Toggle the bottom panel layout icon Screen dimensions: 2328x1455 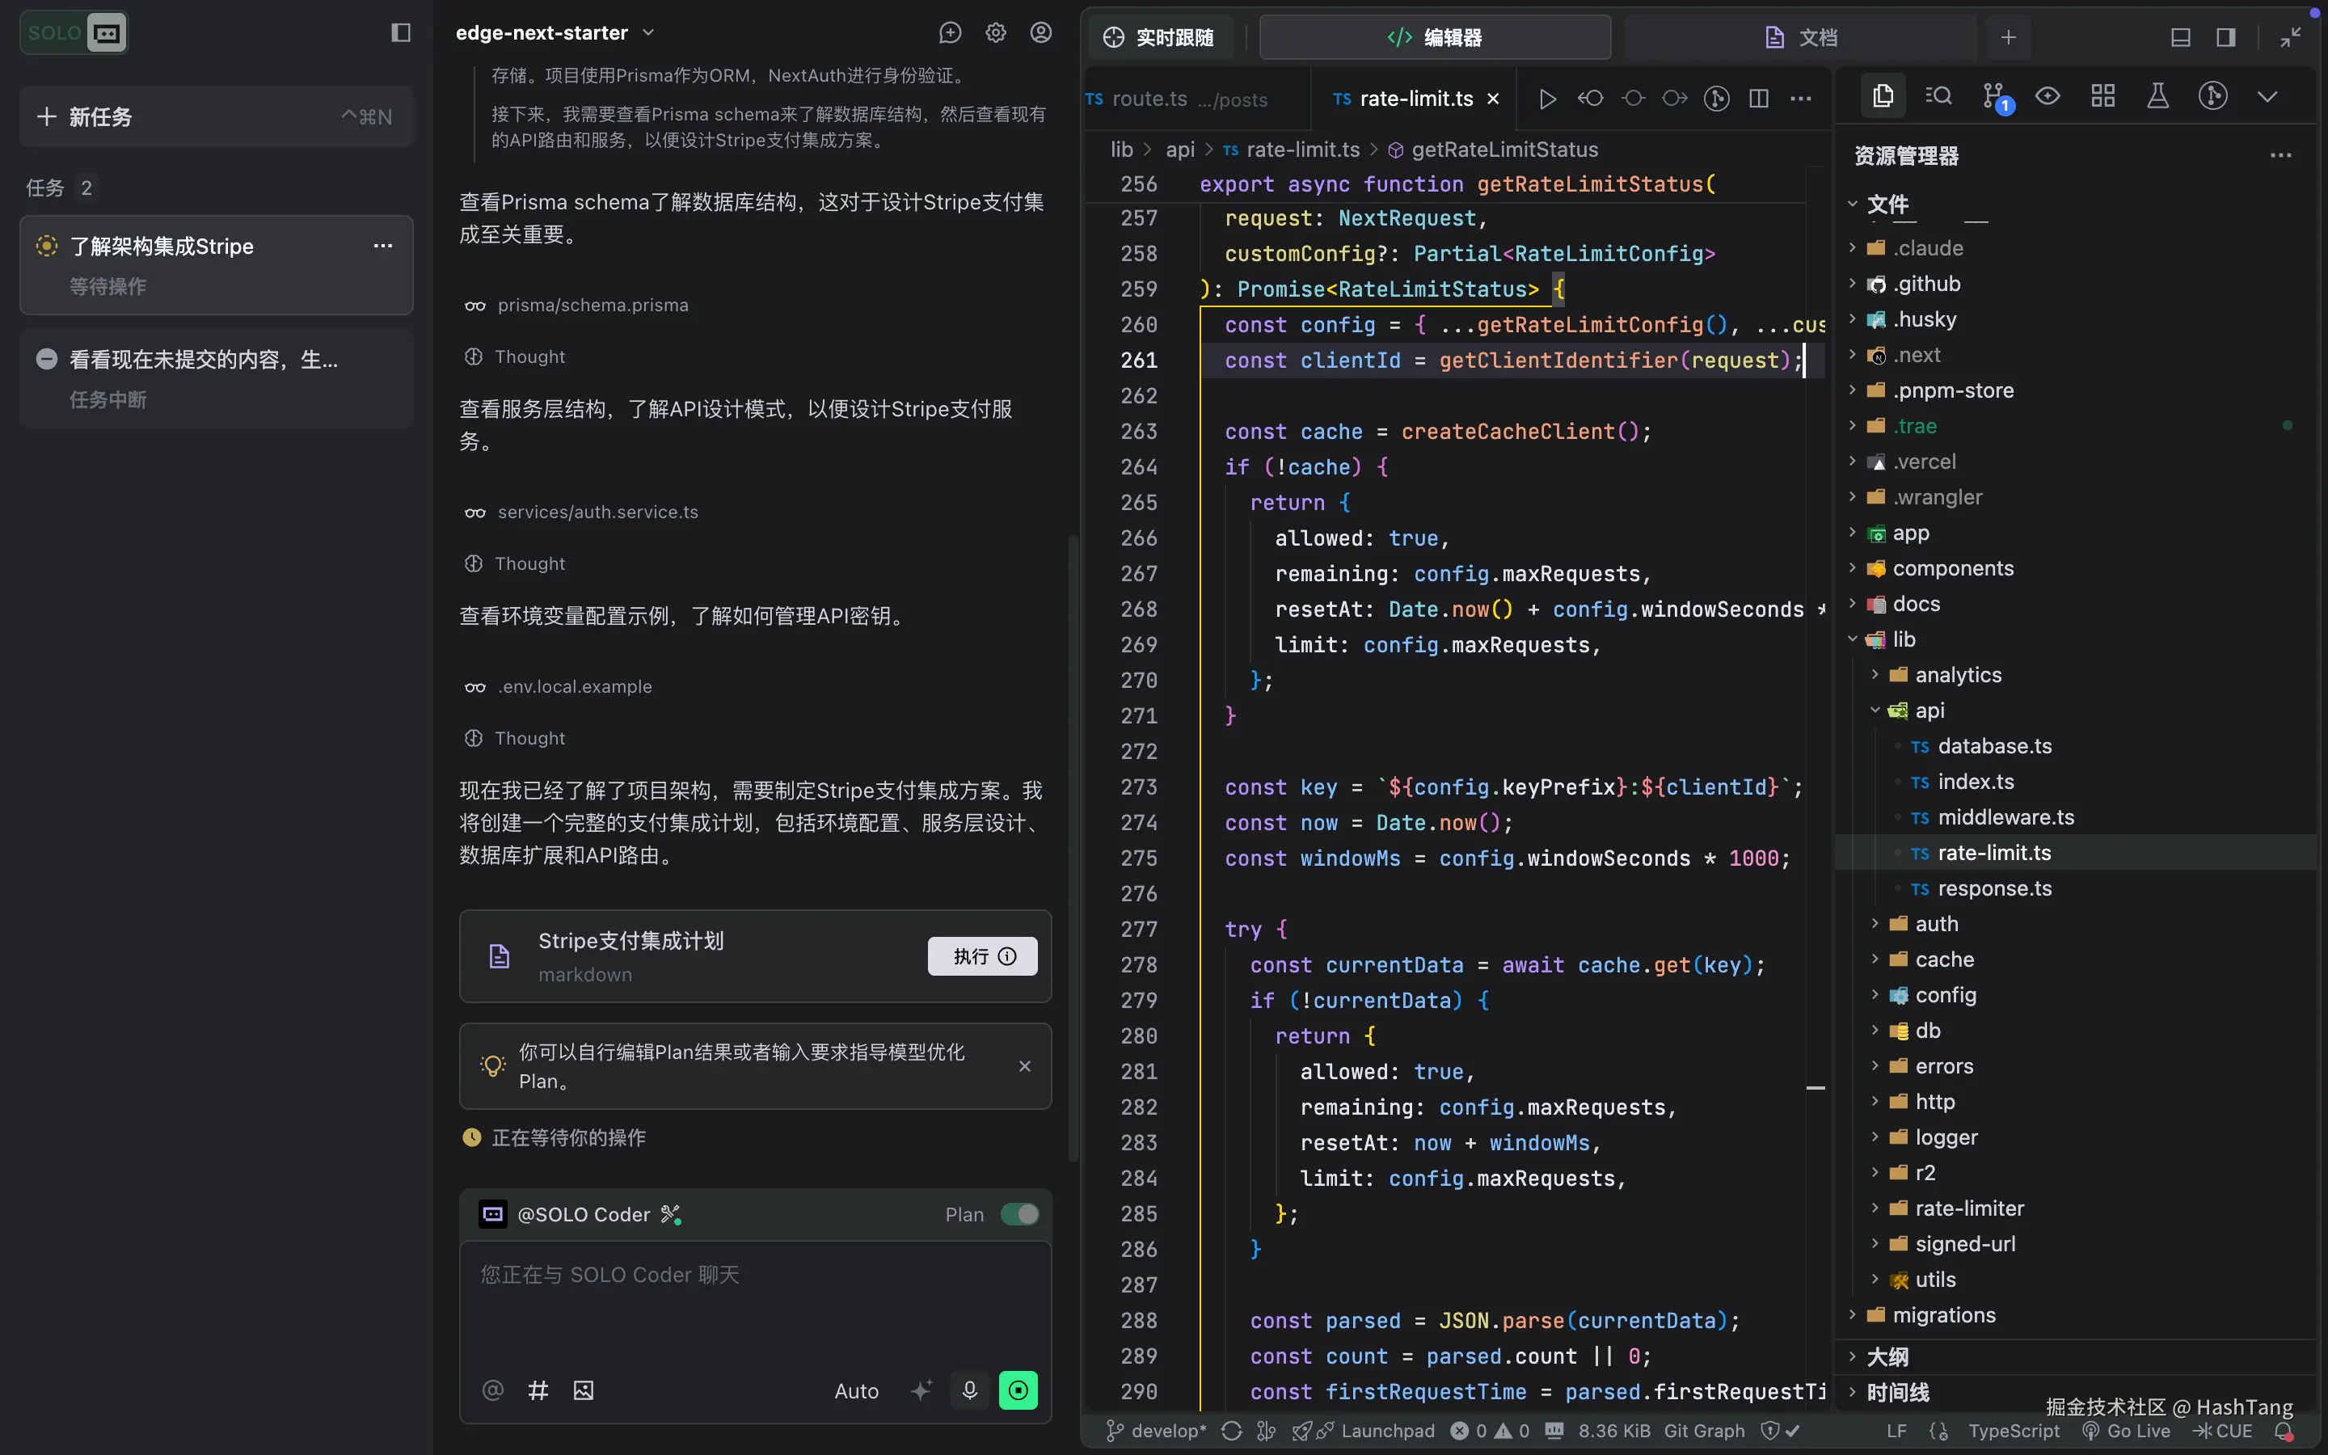tap(2180, 37)
